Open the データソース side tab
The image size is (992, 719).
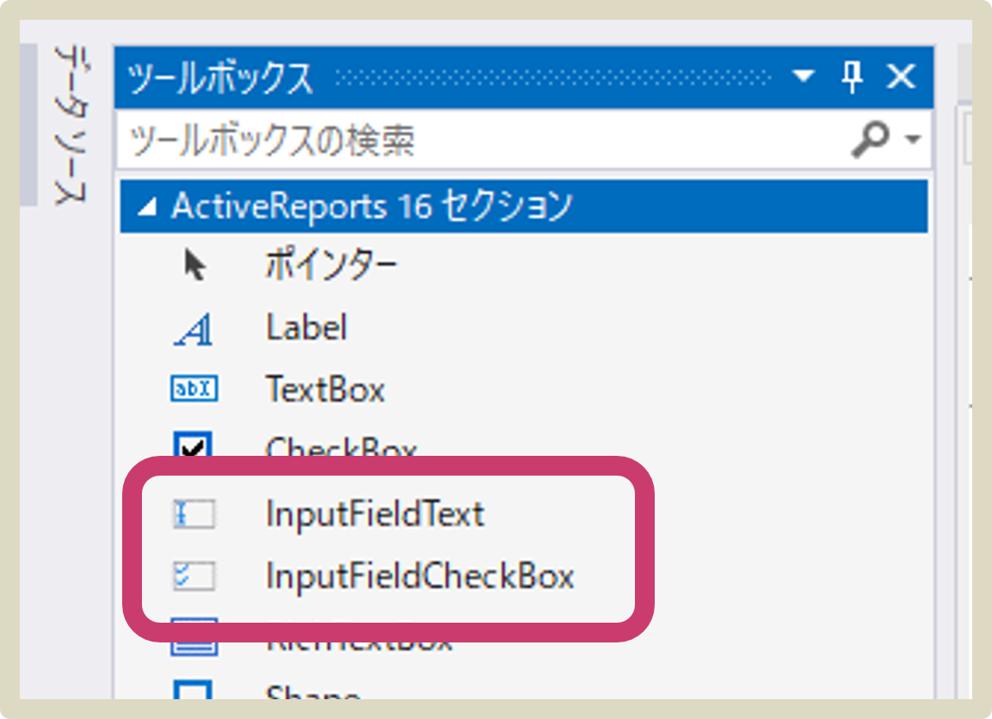[x=71, y=125]
